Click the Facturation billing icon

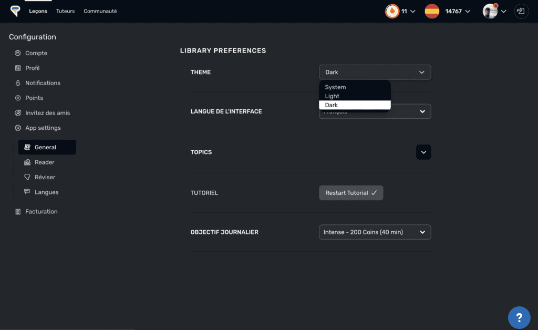pos(18,212)
